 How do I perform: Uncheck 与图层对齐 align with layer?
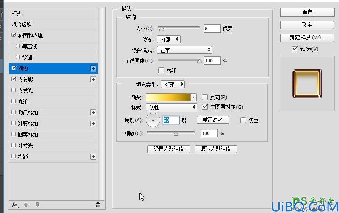[x=205, y=107]
